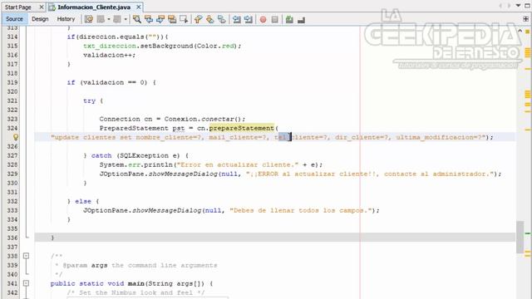
Task: Click '@param args' comment text
Action: [85, 265]
